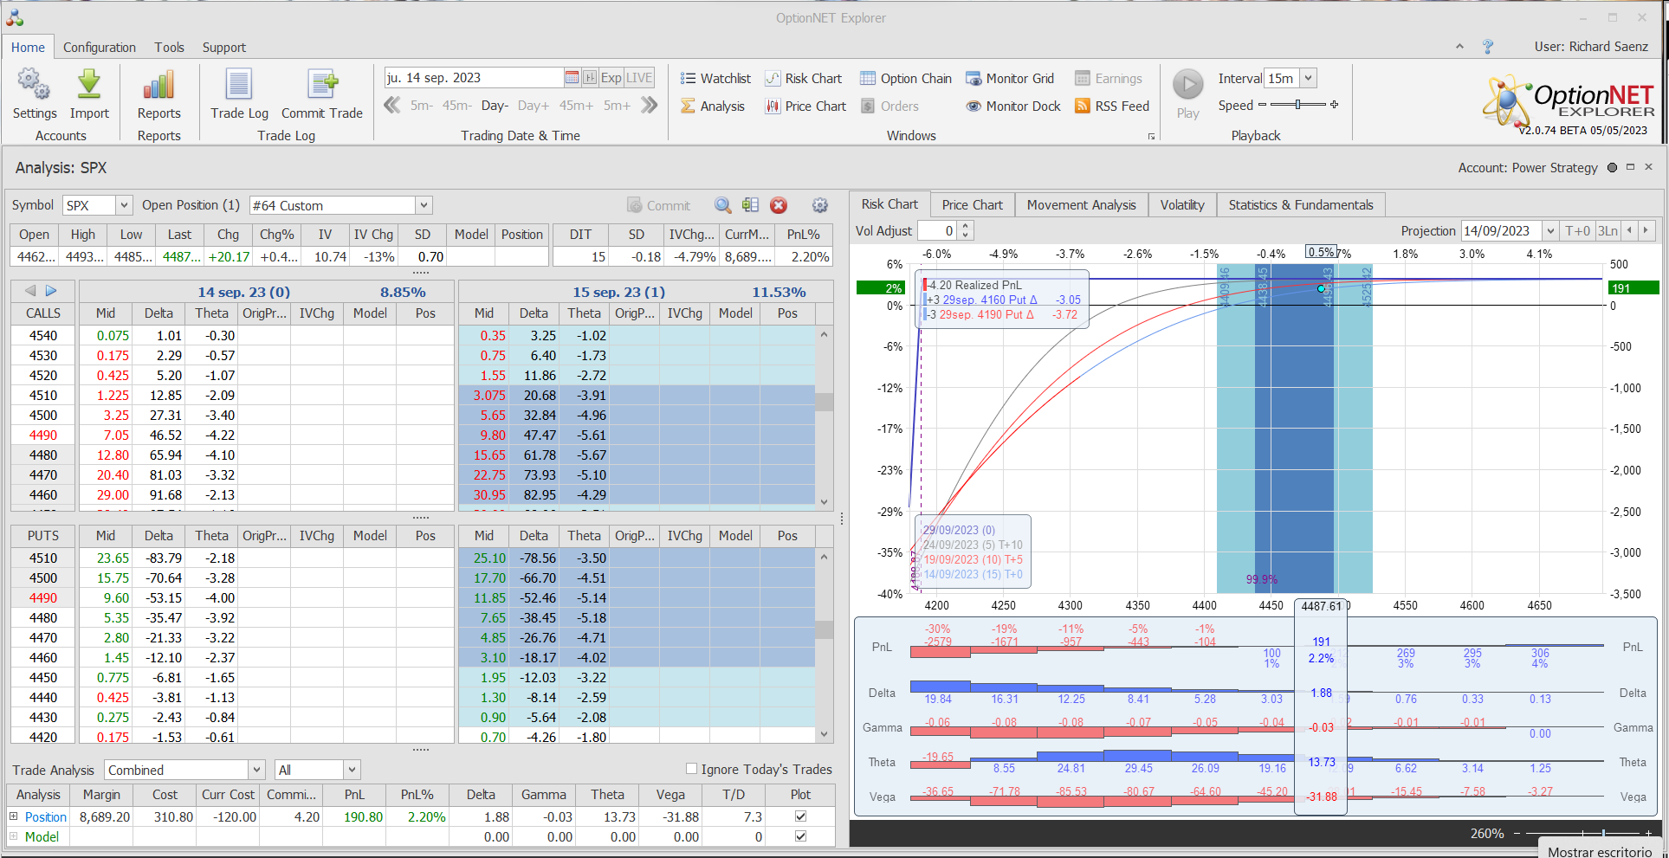Viewport: 1669px width, 858px height.
Task: Switch to the Movement Analysis tab
Action: tap(1081, 205)
